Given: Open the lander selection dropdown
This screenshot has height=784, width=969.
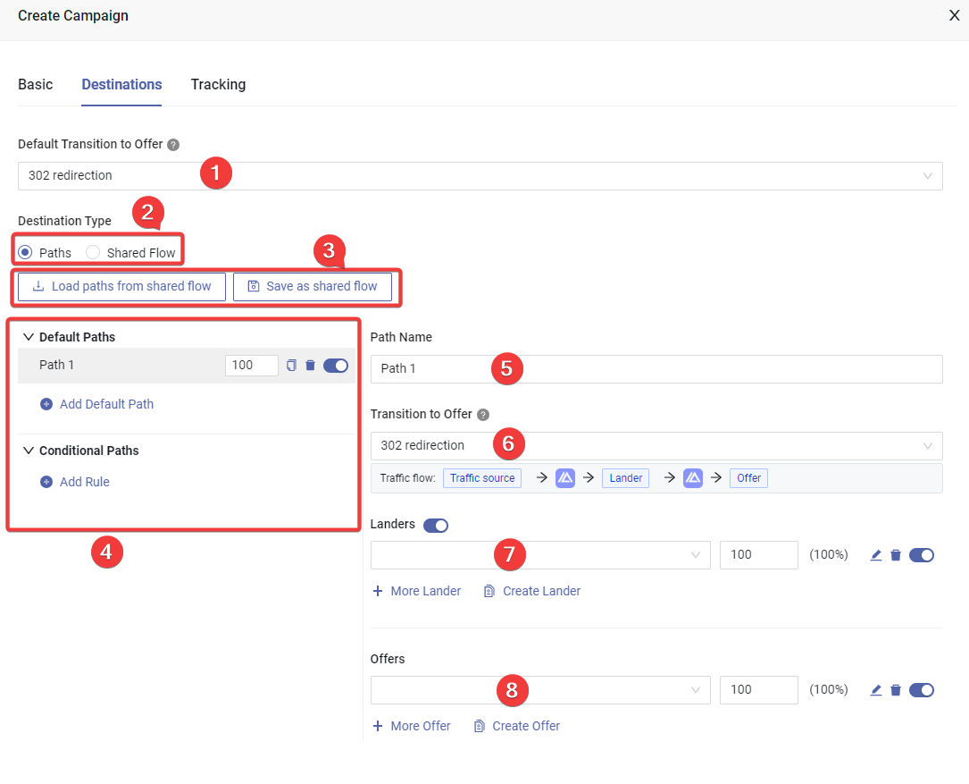Looking at the screenshot, I should (x=540, y=555).
